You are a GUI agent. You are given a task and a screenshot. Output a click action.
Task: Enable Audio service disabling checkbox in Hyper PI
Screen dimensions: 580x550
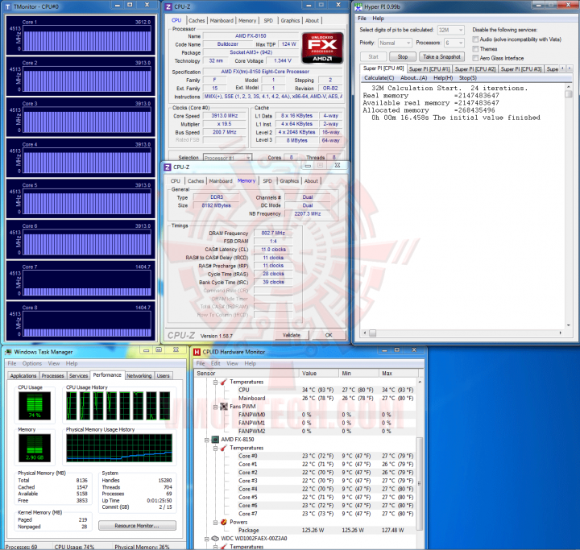(475, 39)
